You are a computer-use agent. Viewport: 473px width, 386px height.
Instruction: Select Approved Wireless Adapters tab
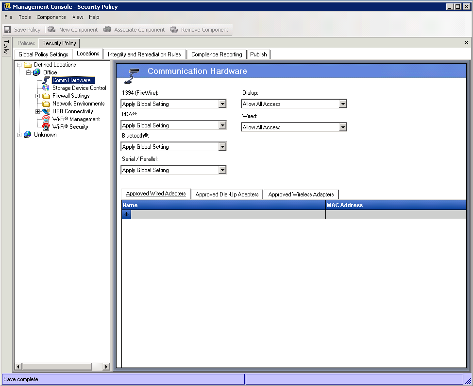pos(301,194)
